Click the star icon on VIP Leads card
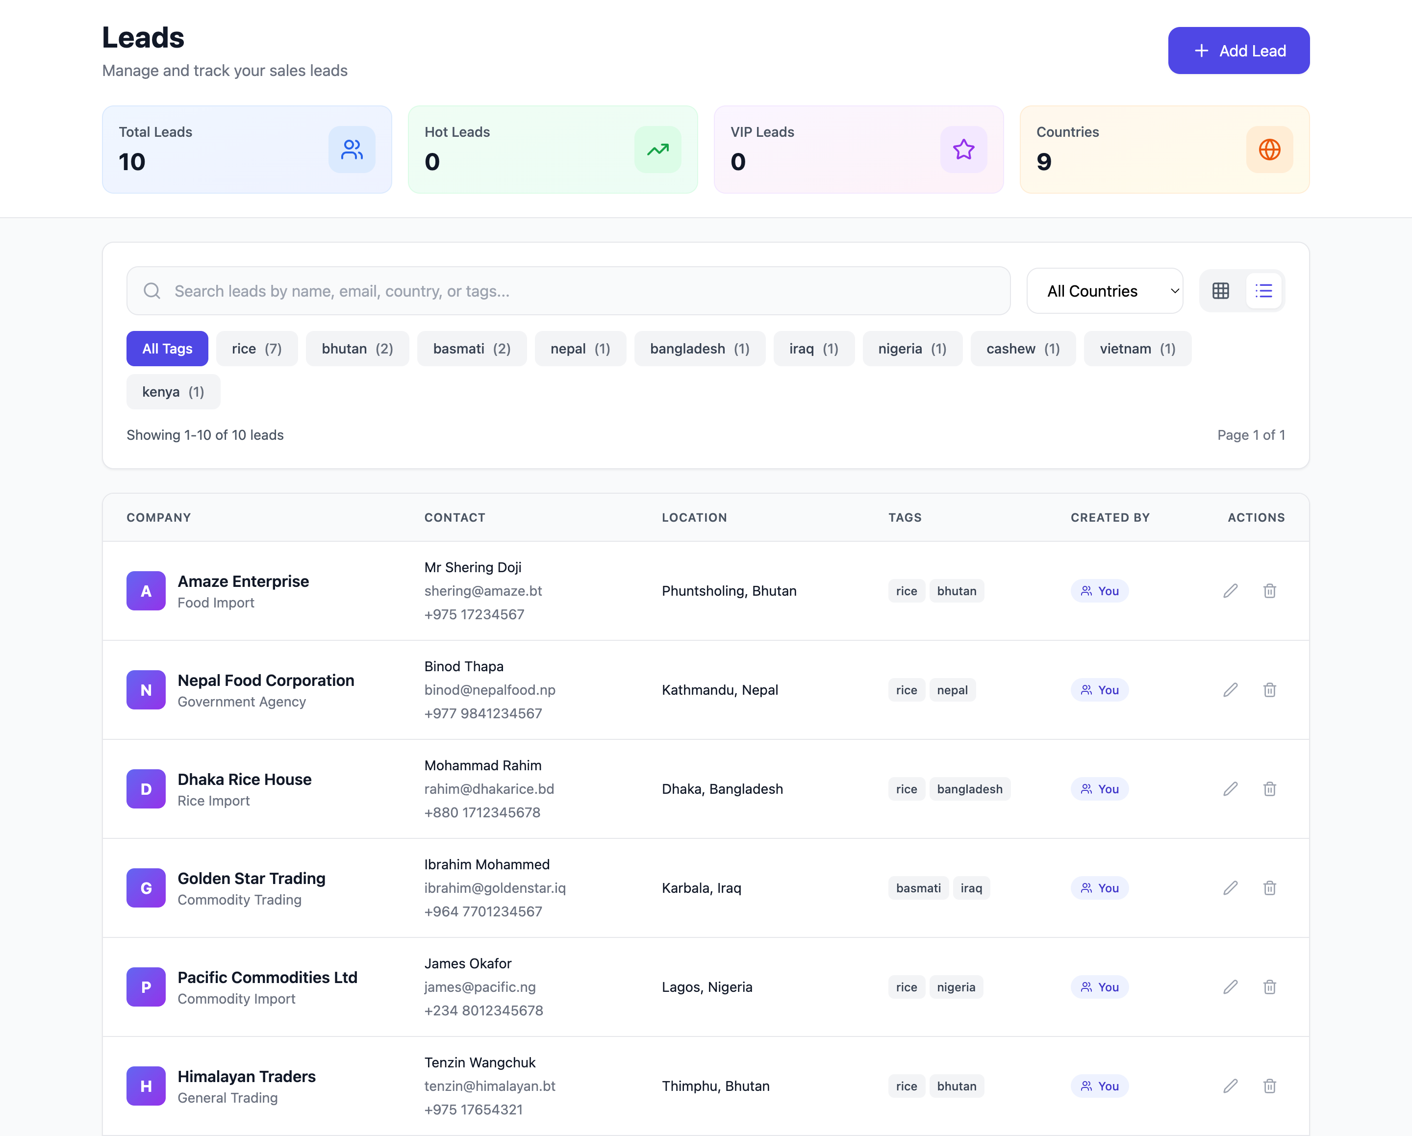 [963, 149]
